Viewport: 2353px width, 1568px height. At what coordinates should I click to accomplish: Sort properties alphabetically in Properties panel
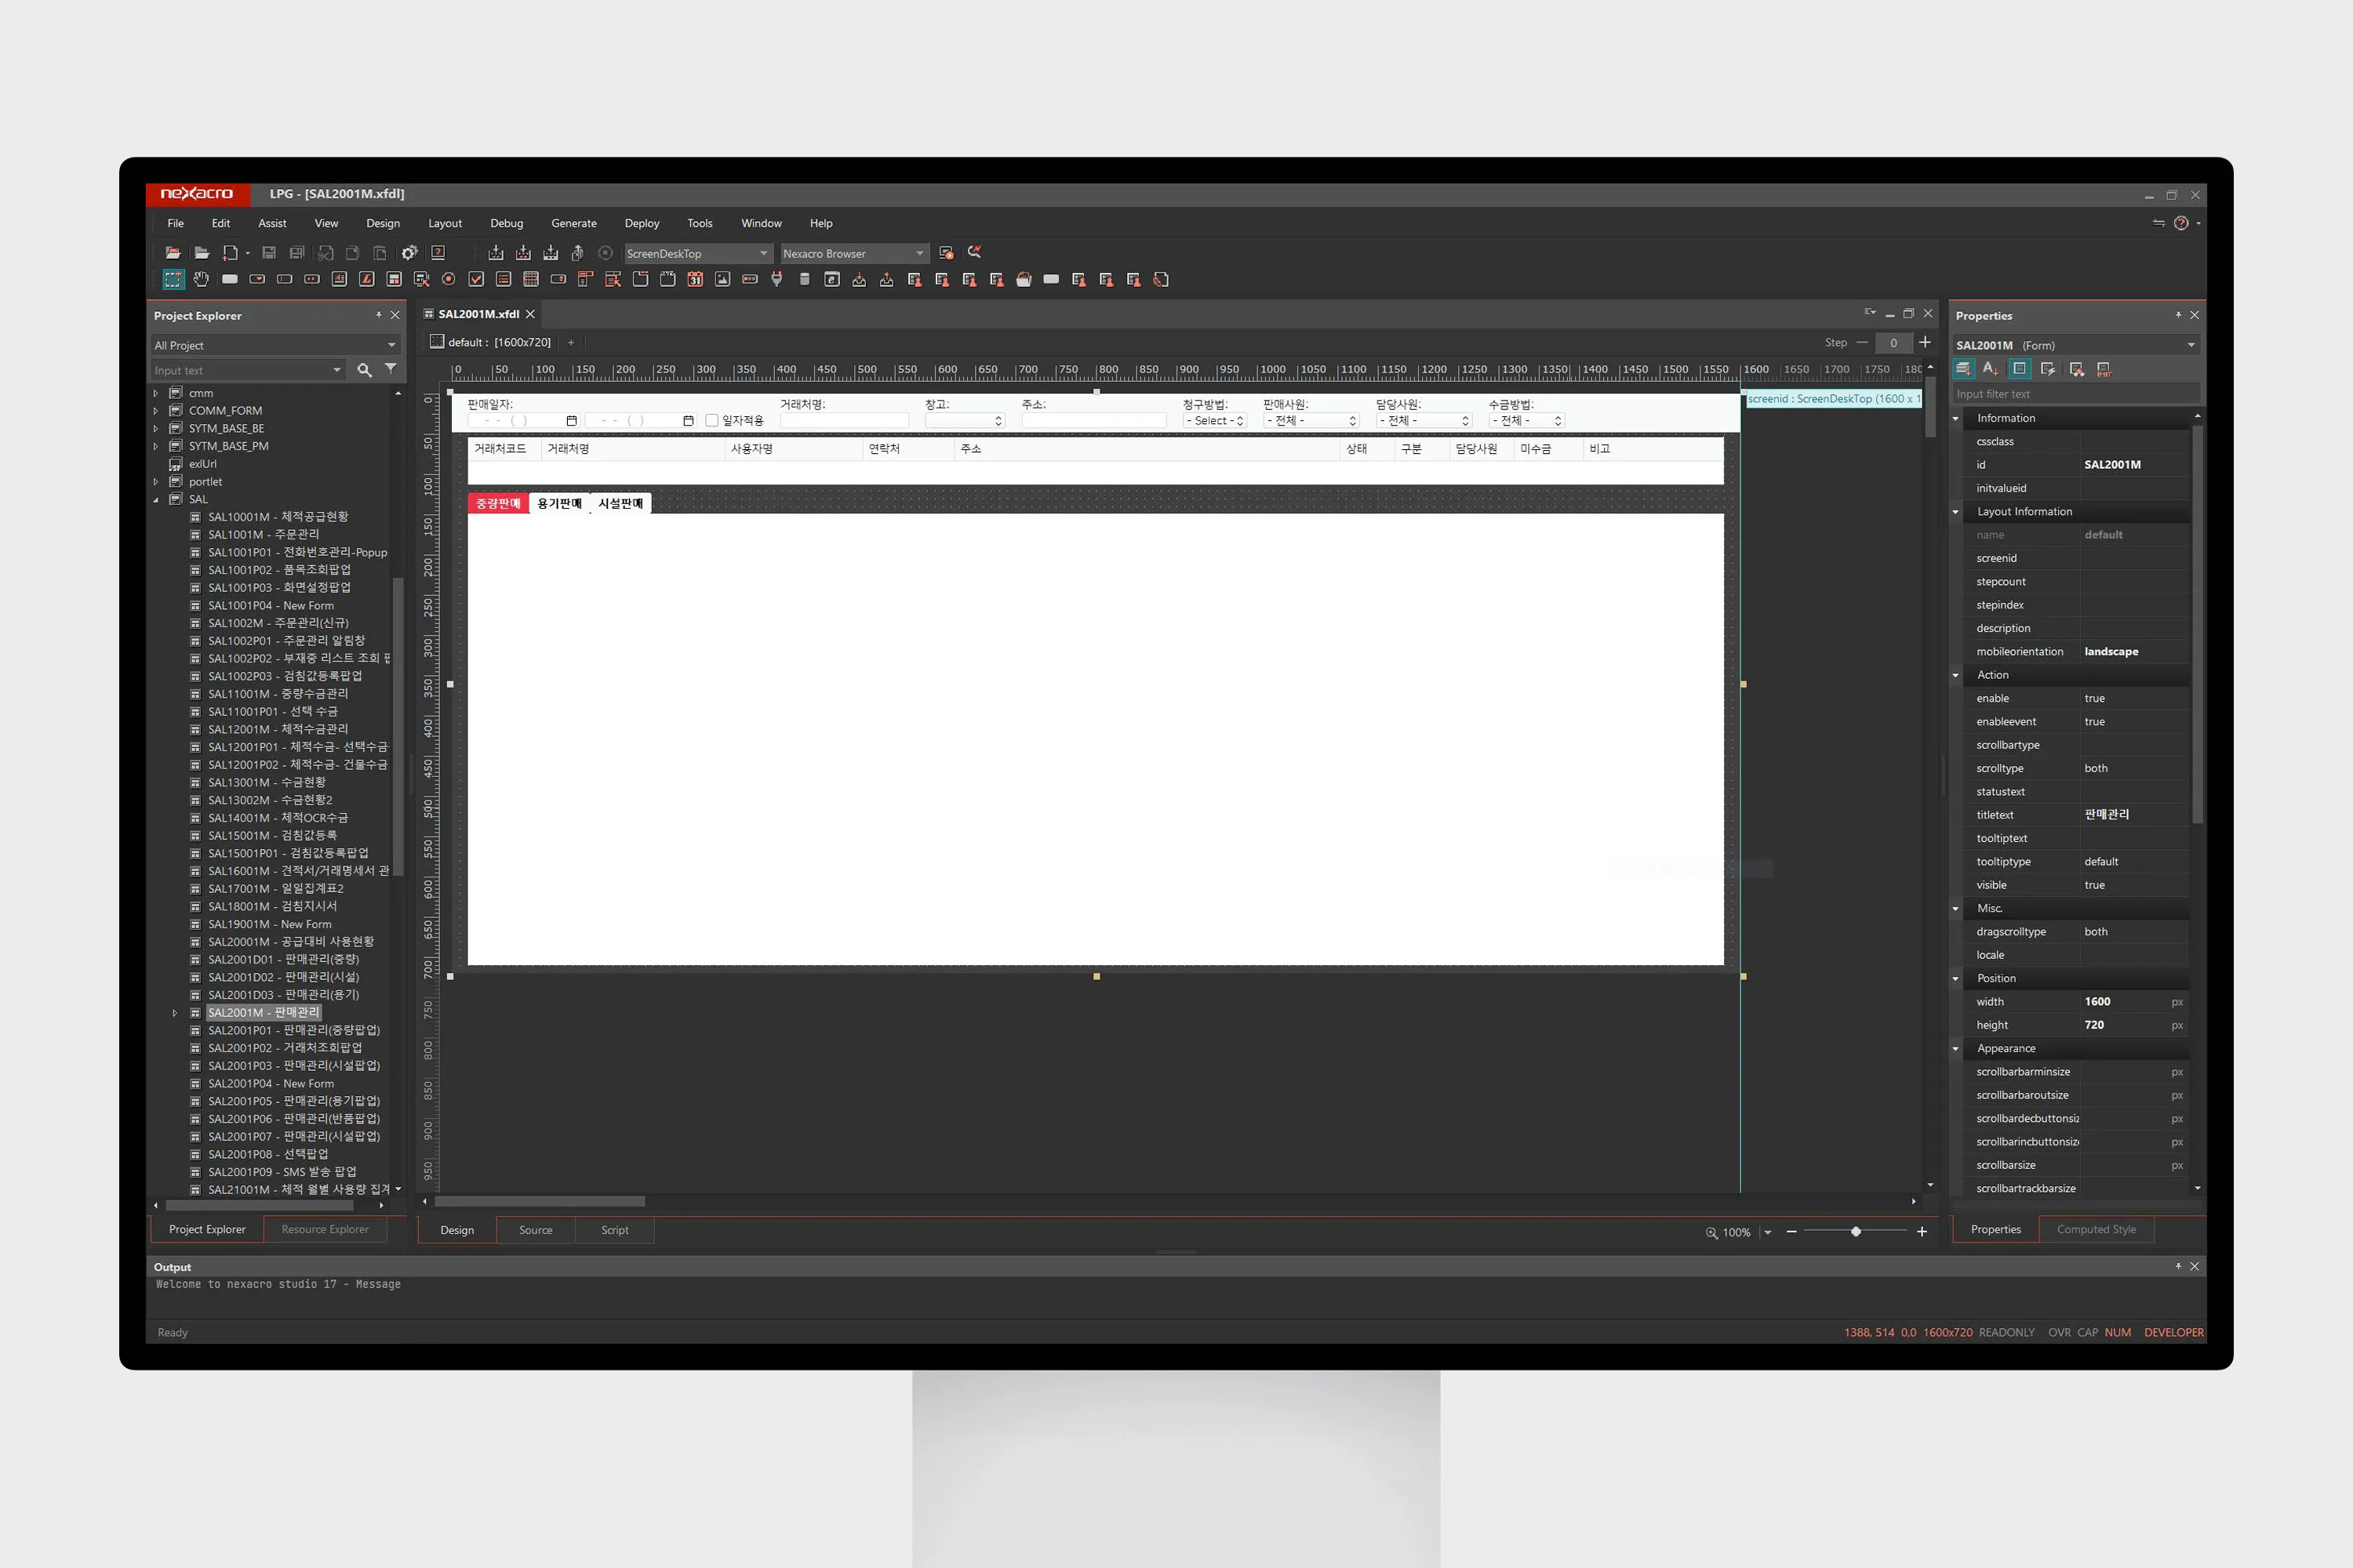[x=1990, y=369]
